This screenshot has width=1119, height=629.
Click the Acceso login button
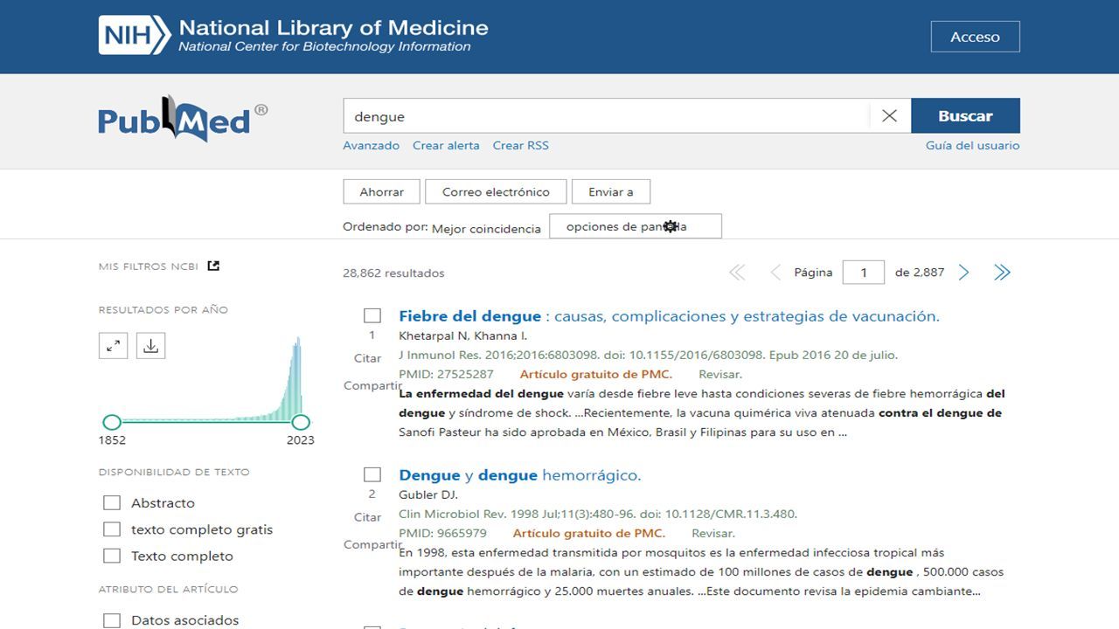pyautogui.click(x=975, y=37)
